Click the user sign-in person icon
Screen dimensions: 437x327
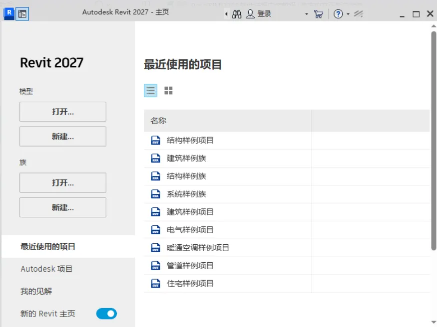pyautogui.click(x=250, y=14)
